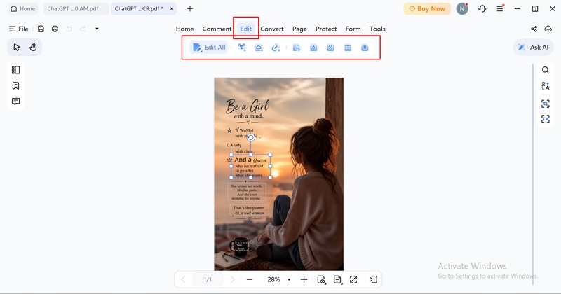Open the Watermark tool icon
This screenshot has width=561, height=294.
(x=313, y=47)
